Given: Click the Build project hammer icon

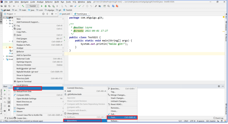Looking at the screenshot, I should pyautogui.click(x=23, y=6).
